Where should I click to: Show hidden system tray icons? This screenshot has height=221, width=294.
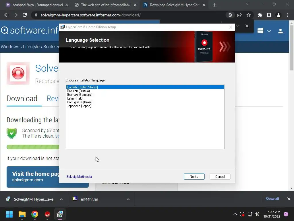(x=235, y=214)
